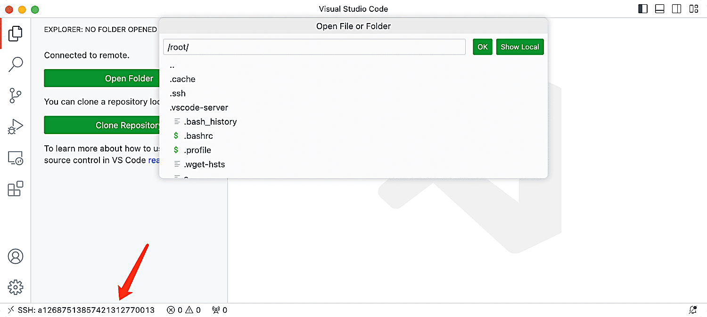Viewport: 707px width, 317px height.
Task: Select the .wget-hsts file
Action: pos(353,164)
